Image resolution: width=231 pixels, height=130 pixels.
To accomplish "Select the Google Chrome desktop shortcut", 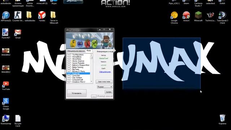I will click(x=174, y=18).
